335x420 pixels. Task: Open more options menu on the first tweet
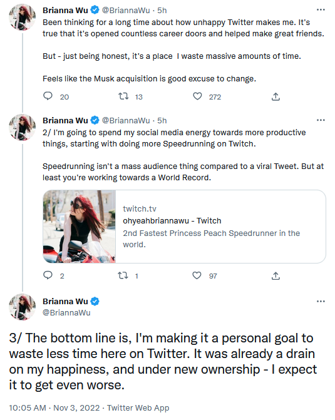[321, 10]
